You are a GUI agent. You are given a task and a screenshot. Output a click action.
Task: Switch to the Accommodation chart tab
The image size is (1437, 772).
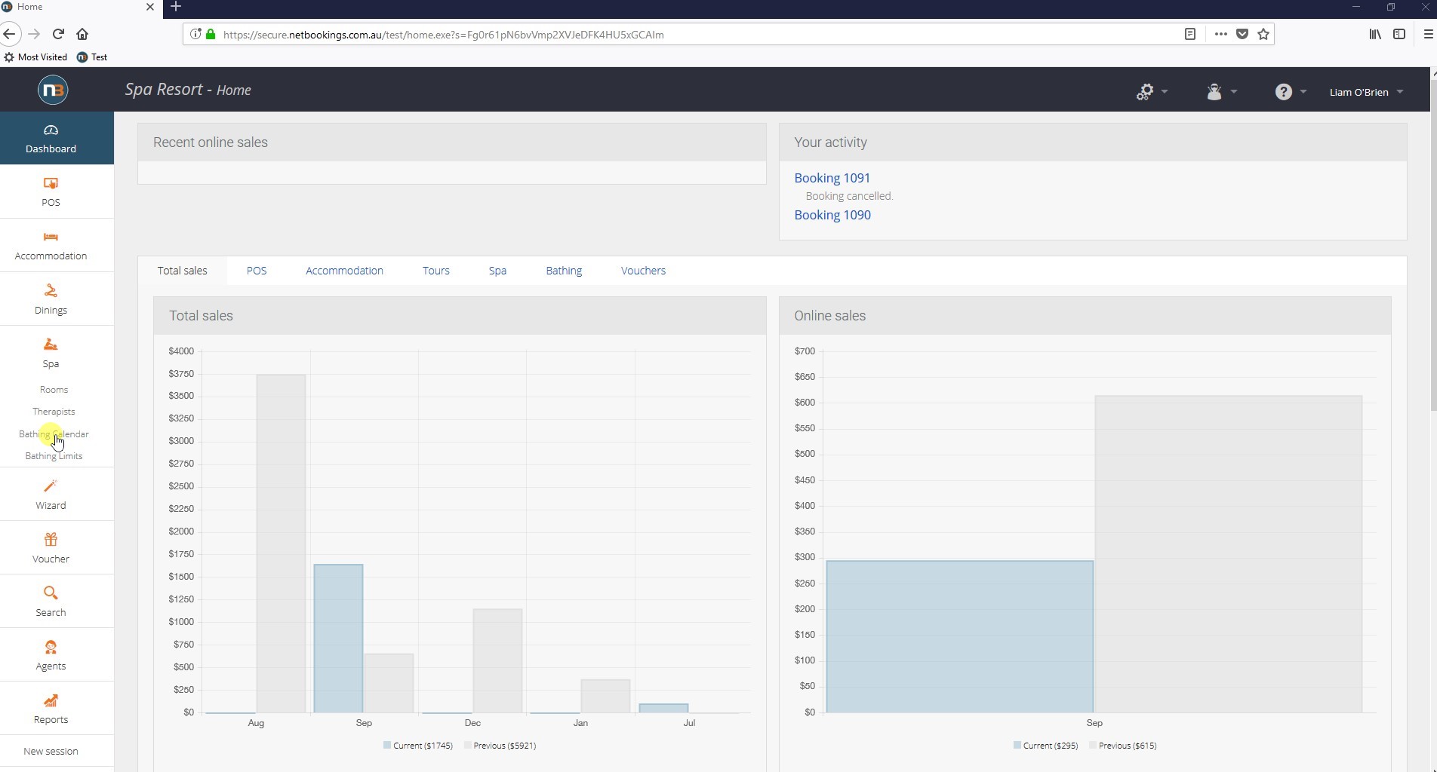coord(344,271)
